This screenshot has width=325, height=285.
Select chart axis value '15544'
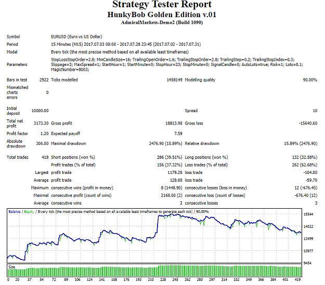coord(308,214)
